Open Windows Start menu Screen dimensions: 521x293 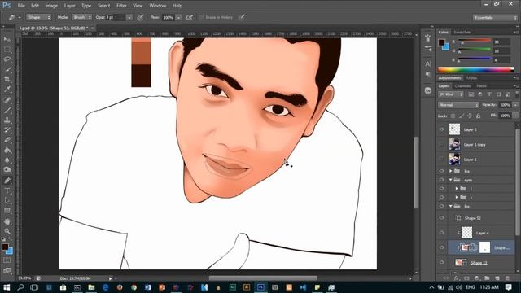click(x=7, y=287)
